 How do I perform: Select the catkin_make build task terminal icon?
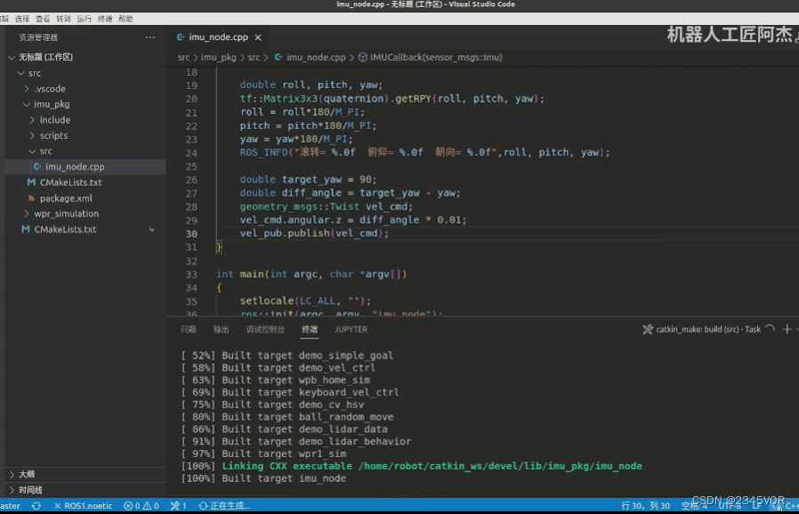coord(649,330)
